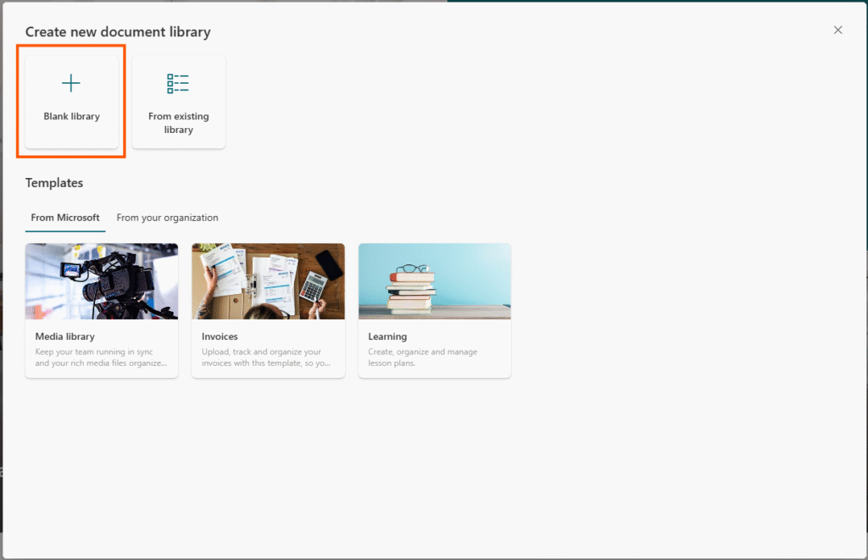Switch to the From Microsoft tab
This screenshot has height=560, width=868.
click(65, 218)
